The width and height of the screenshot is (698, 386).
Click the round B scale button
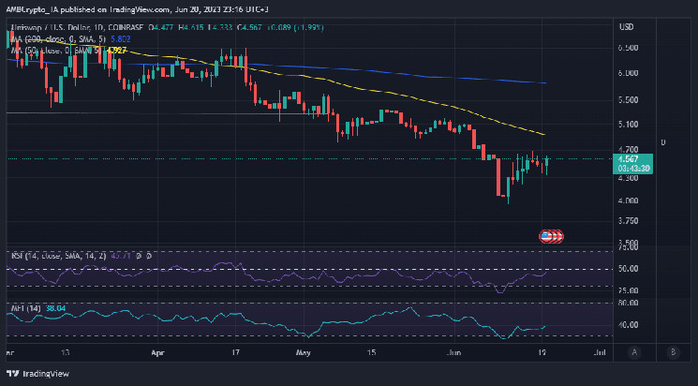click(673, 352)
